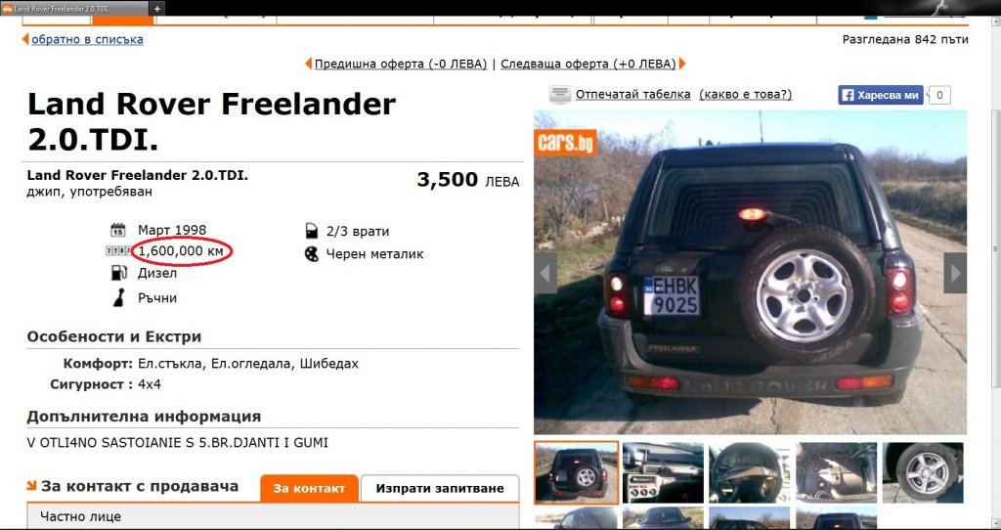Open a new browser tab with plus button
This screenshot has width=1001, height=530.
[x=157, y=8]
